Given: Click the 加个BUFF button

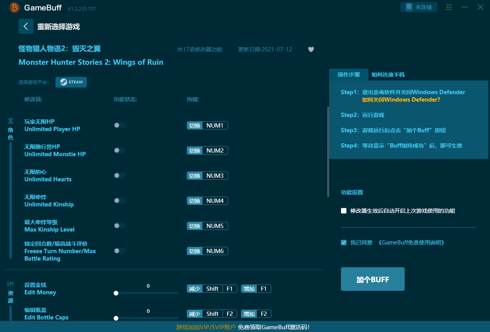Looking at the screenshot, I should point(373,279).
